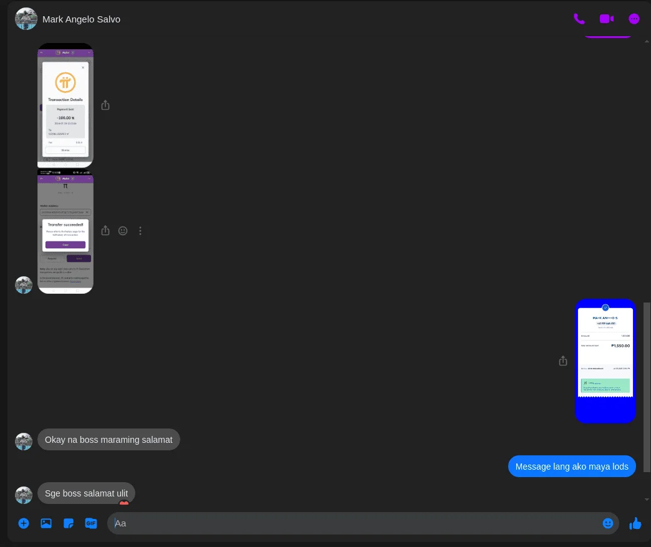Forward the Transaction Details image
The height and width of the screenshot is (547, 651).
pos(105,105)
